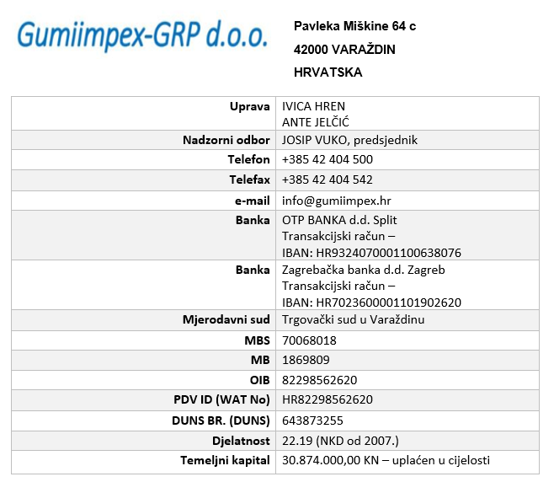
Task: Click the email info@gumiimpex.hr
Action: click(337, 201)
